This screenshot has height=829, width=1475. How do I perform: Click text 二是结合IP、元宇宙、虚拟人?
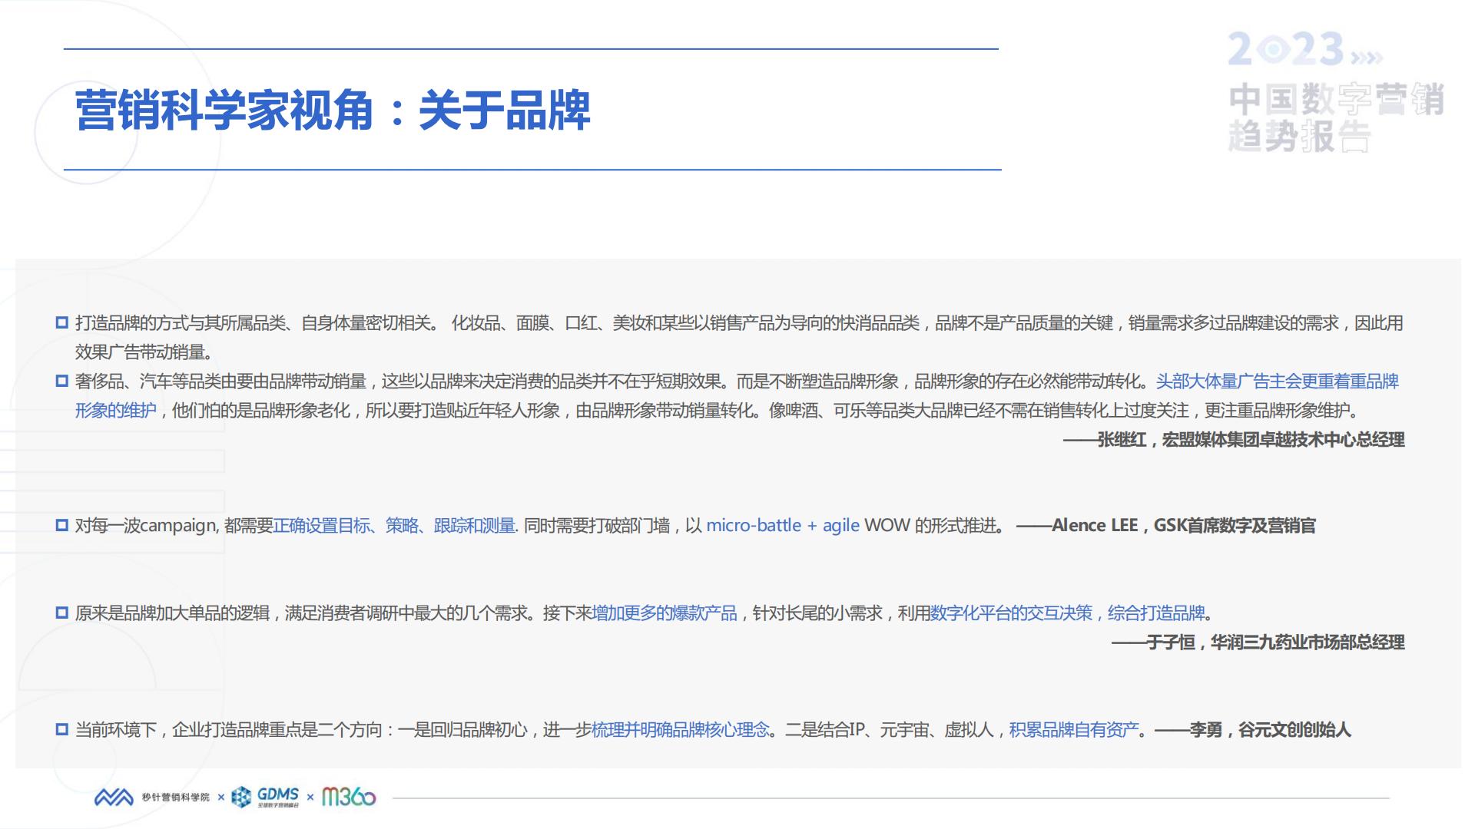coord(889,730)
